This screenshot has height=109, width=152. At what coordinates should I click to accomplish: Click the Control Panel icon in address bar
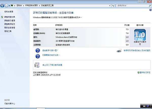(12, 6)
